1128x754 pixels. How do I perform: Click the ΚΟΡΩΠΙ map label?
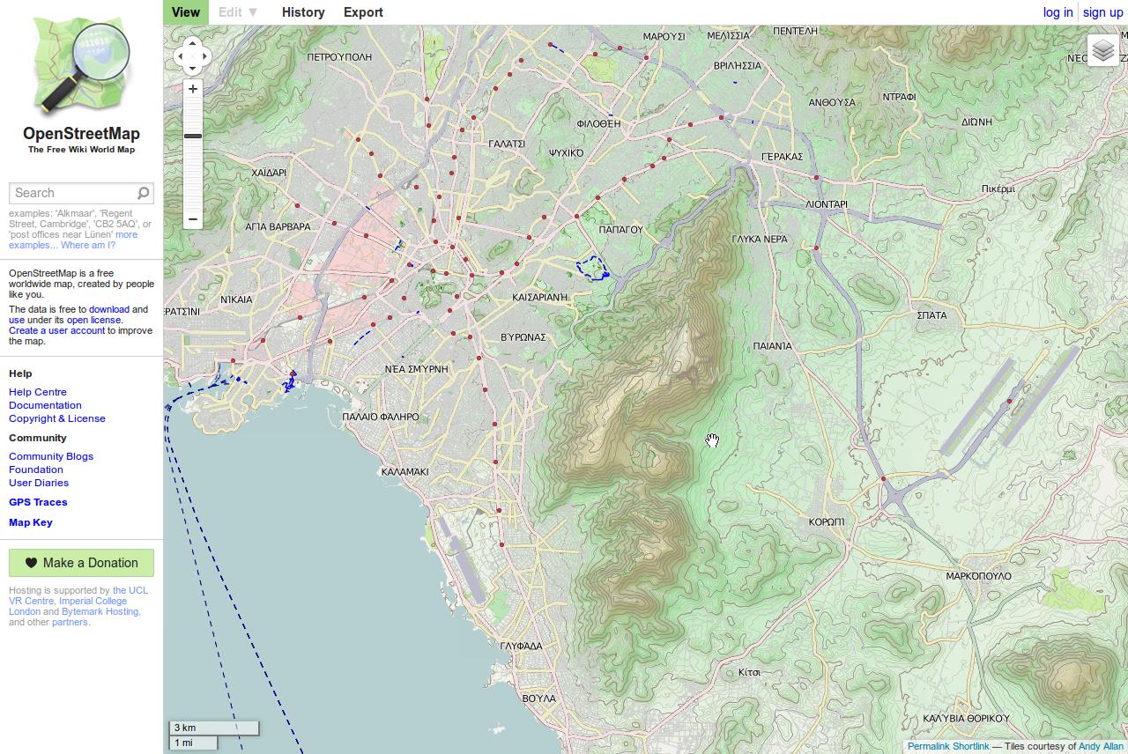click(x=827, y=522)
